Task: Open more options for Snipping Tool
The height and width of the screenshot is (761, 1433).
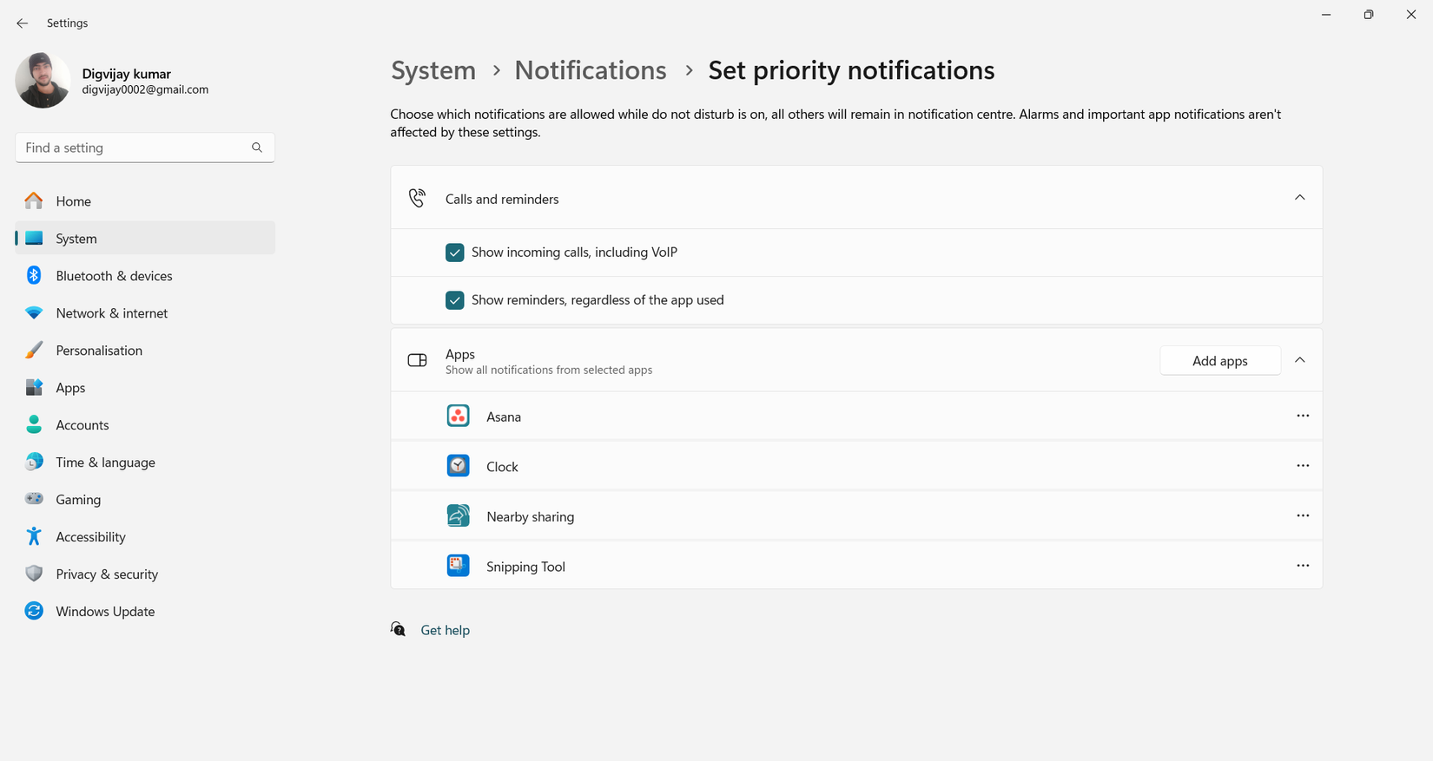Action: [1302, 566]
